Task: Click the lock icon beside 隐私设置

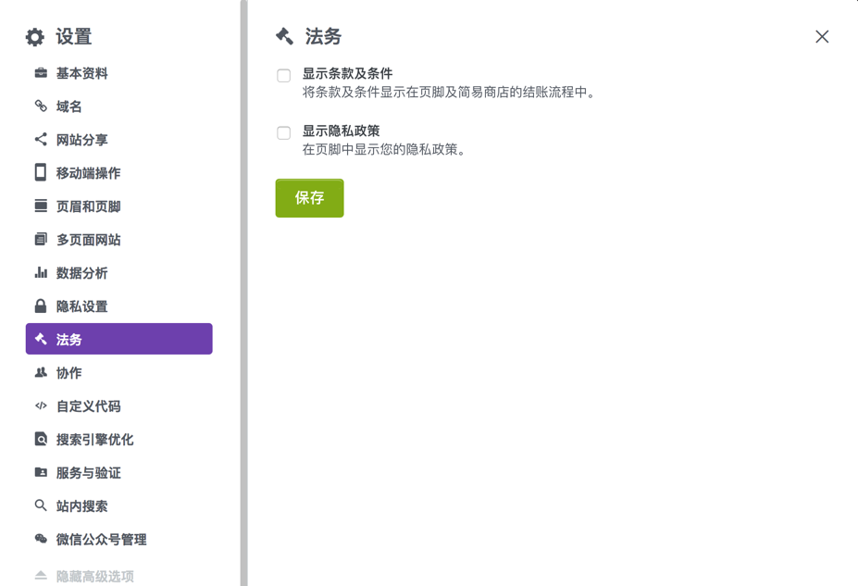Action: (x=41, y=305)
